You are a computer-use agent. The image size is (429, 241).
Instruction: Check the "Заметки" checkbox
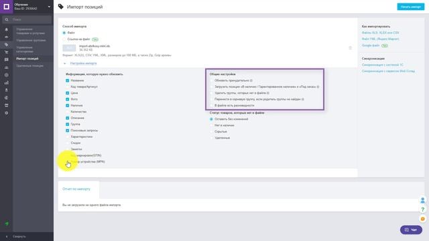pos(67,149)
